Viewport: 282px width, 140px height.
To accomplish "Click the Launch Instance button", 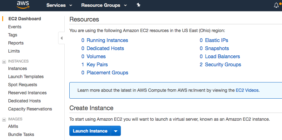I will pyautogui.click(x=90, y=131).
